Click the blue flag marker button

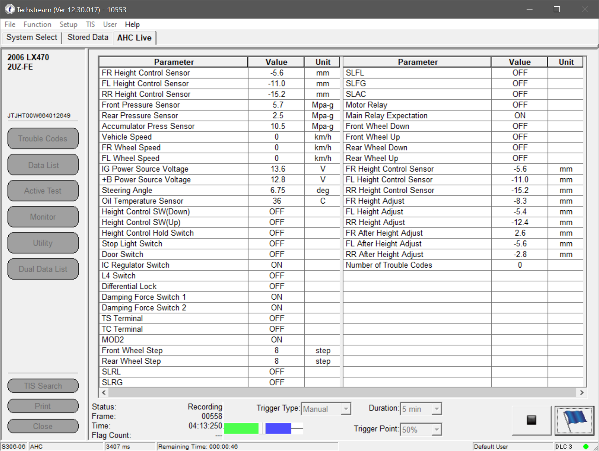point(574,420)
